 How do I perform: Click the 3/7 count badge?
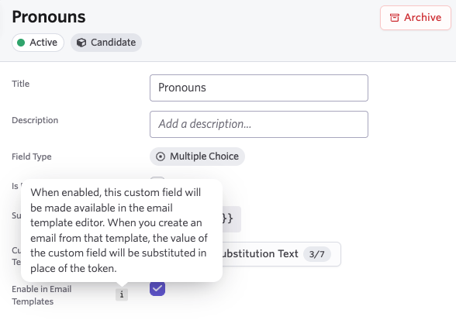point(316,254)
